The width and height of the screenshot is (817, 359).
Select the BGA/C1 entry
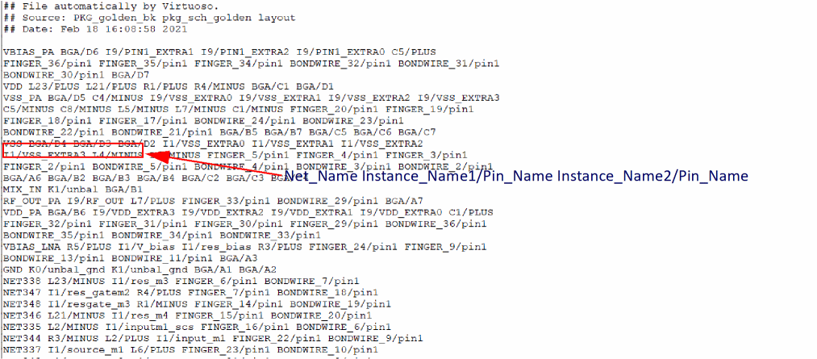269,86
